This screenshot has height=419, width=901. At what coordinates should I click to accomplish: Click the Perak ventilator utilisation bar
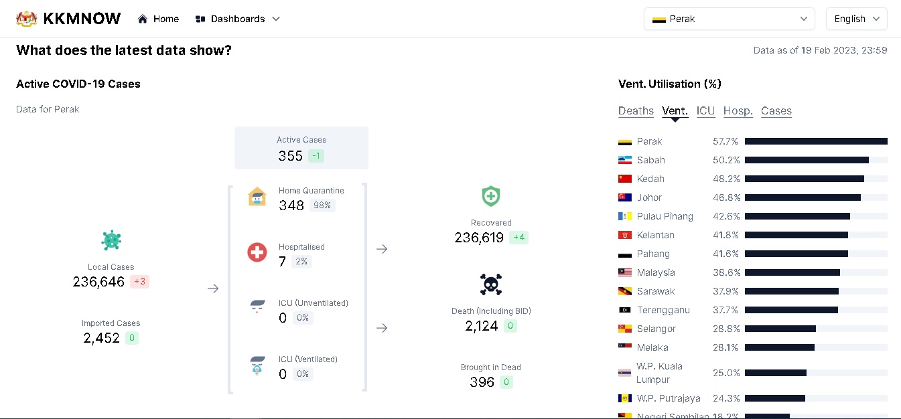816,141
